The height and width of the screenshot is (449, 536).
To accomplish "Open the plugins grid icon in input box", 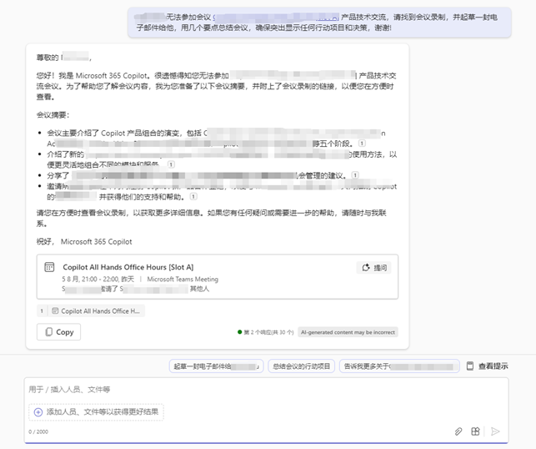I will tap(475, 431).
